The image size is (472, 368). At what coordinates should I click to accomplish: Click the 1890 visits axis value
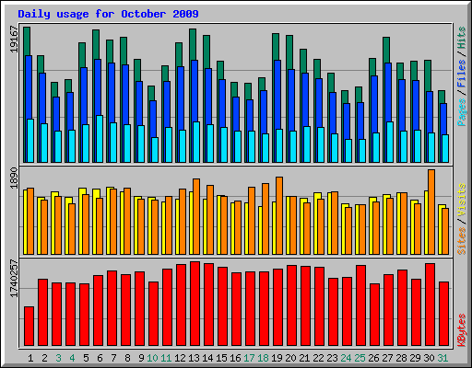[x=14, y=178]
